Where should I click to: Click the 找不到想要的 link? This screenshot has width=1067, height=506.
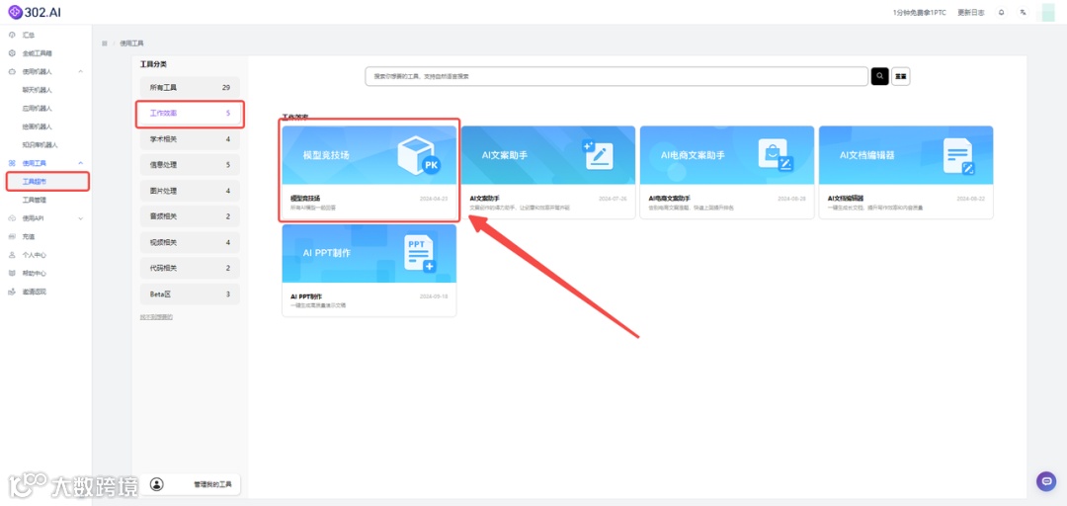tap(156, 317)
